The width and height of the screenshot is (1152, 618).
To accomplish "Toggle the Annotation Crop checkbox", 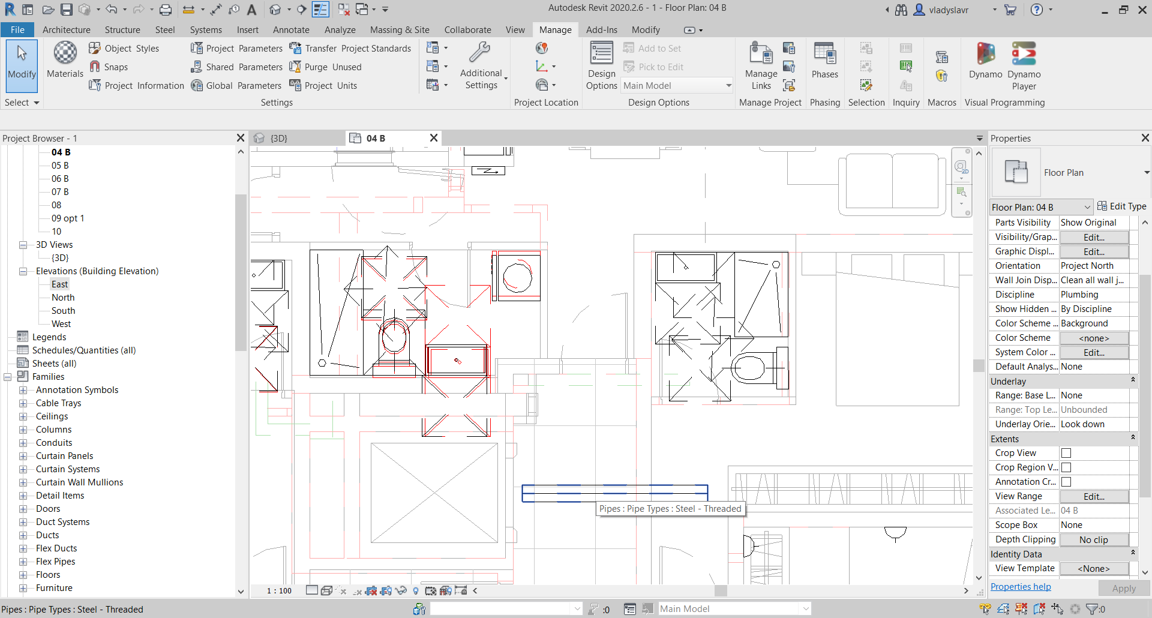I will 1066,482.
